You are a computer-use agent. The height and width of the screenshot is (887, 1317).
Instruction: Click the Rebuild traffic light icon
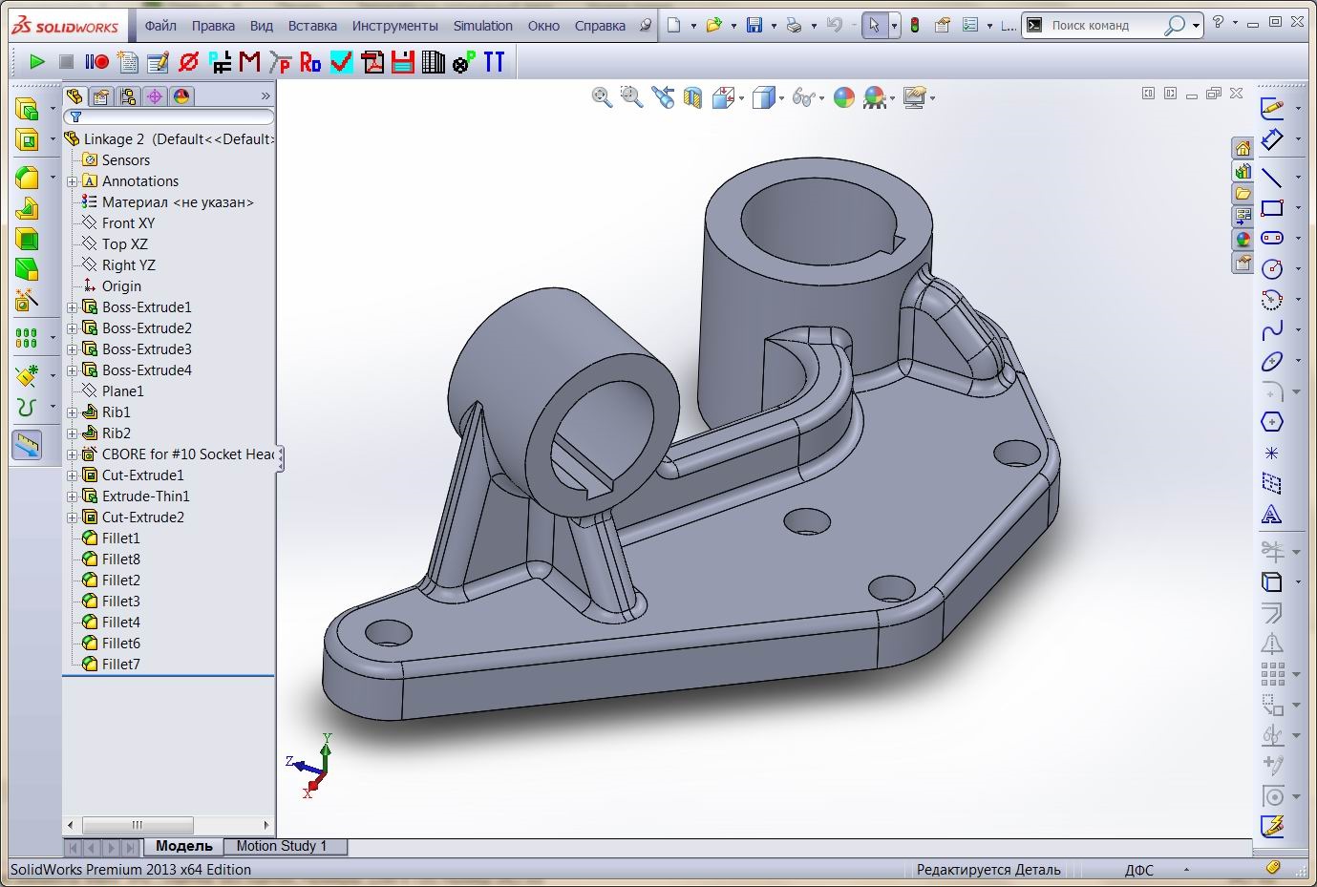pyautogui.click(x=914, y=26)
